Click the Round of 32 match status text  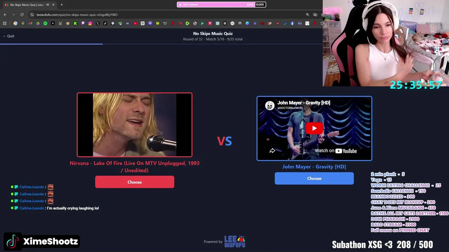tap(213, 39)
